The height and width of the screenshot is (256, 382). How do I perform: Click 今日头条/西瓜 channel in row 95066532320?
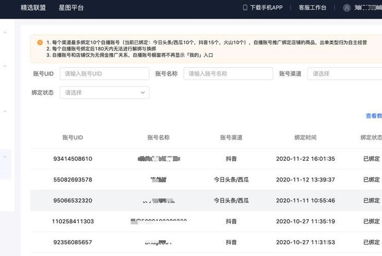pyautogui.click(x=231, y=200)
